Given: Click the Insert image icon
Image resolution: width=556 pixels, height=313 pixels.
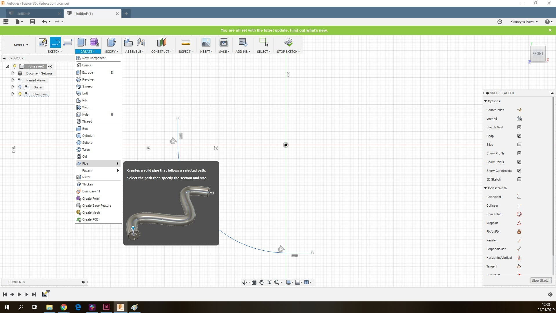Looking at the screenshot, I should click(206, 42).
